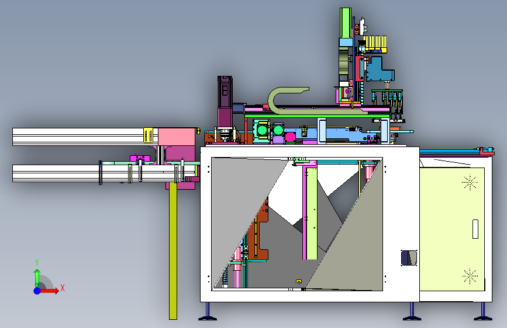Select the tall green vertical cylinder at top
The width and height of the screenshot is (507, 328).
346,23
